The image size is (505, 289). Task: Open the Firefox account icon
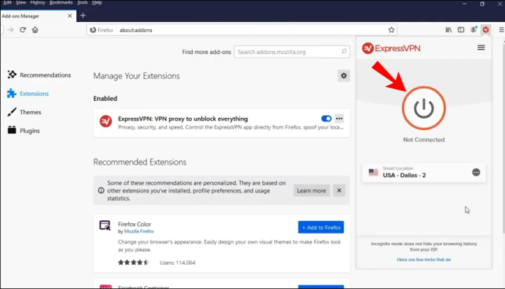[474, 30]
